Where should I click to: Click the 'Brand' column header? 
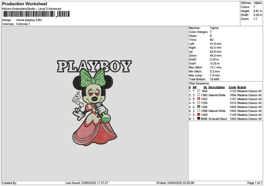click(242, 87)
